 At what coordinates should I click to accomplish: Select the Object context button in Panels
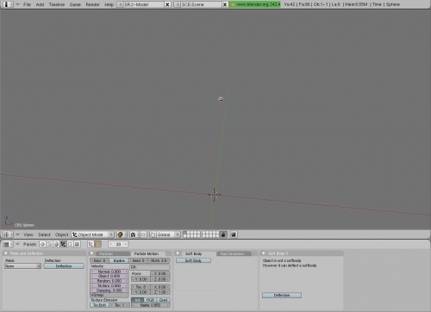coord(63,245)
